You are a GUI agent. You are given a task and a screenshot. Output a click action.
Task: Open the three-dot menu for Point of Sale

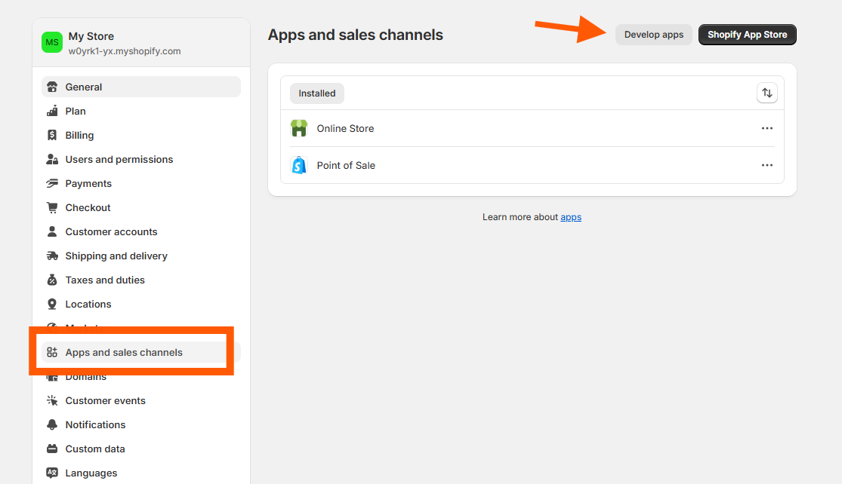click(x=766, y=165)
